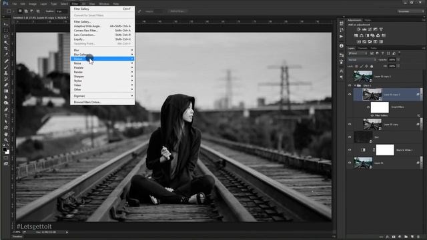427x240 pixels.
Task: Open the Essentials workspace dropdown
Action: [x=410, y=11]
